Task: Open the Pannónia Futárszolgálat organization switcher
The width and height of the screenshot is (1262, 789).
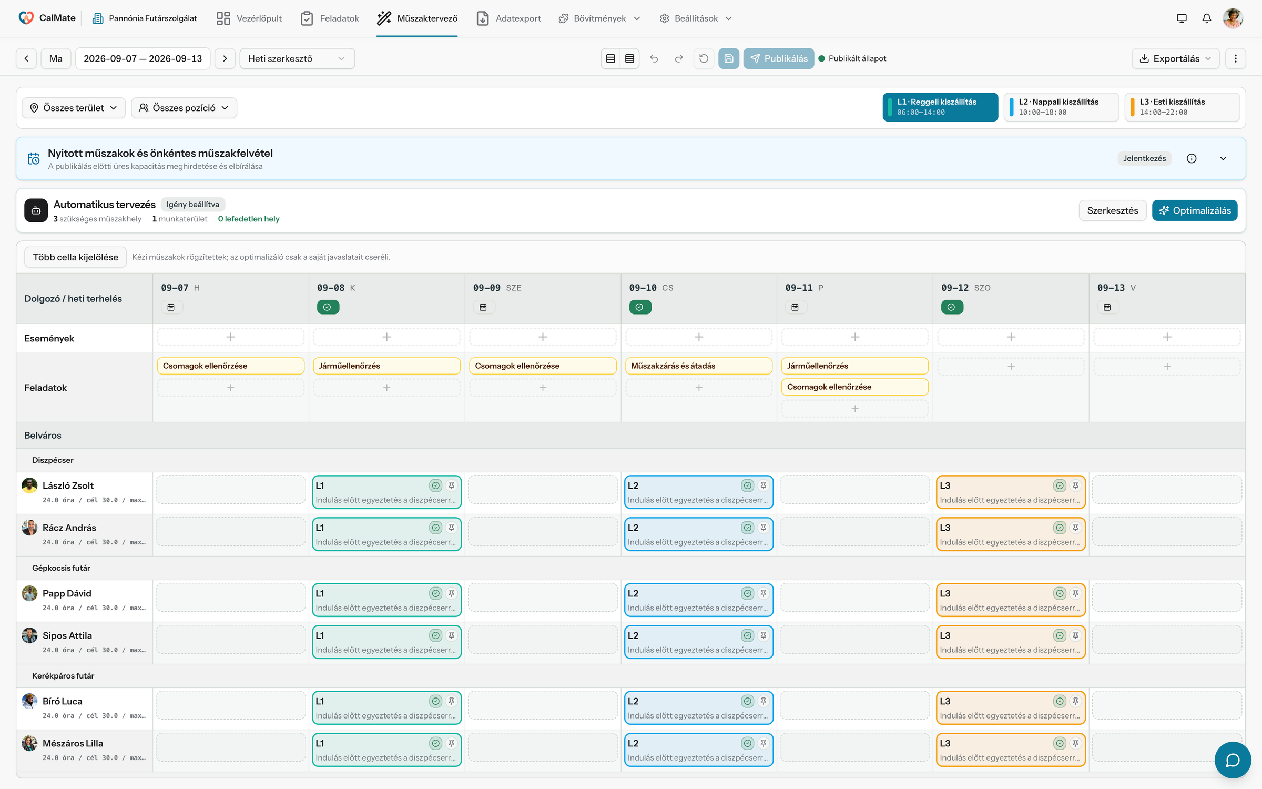Action: coord(145,18)
